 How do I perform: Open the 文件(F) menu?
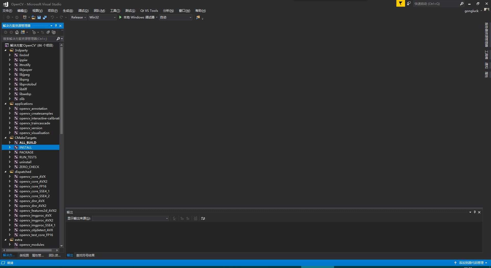click(x=7, y=10)
